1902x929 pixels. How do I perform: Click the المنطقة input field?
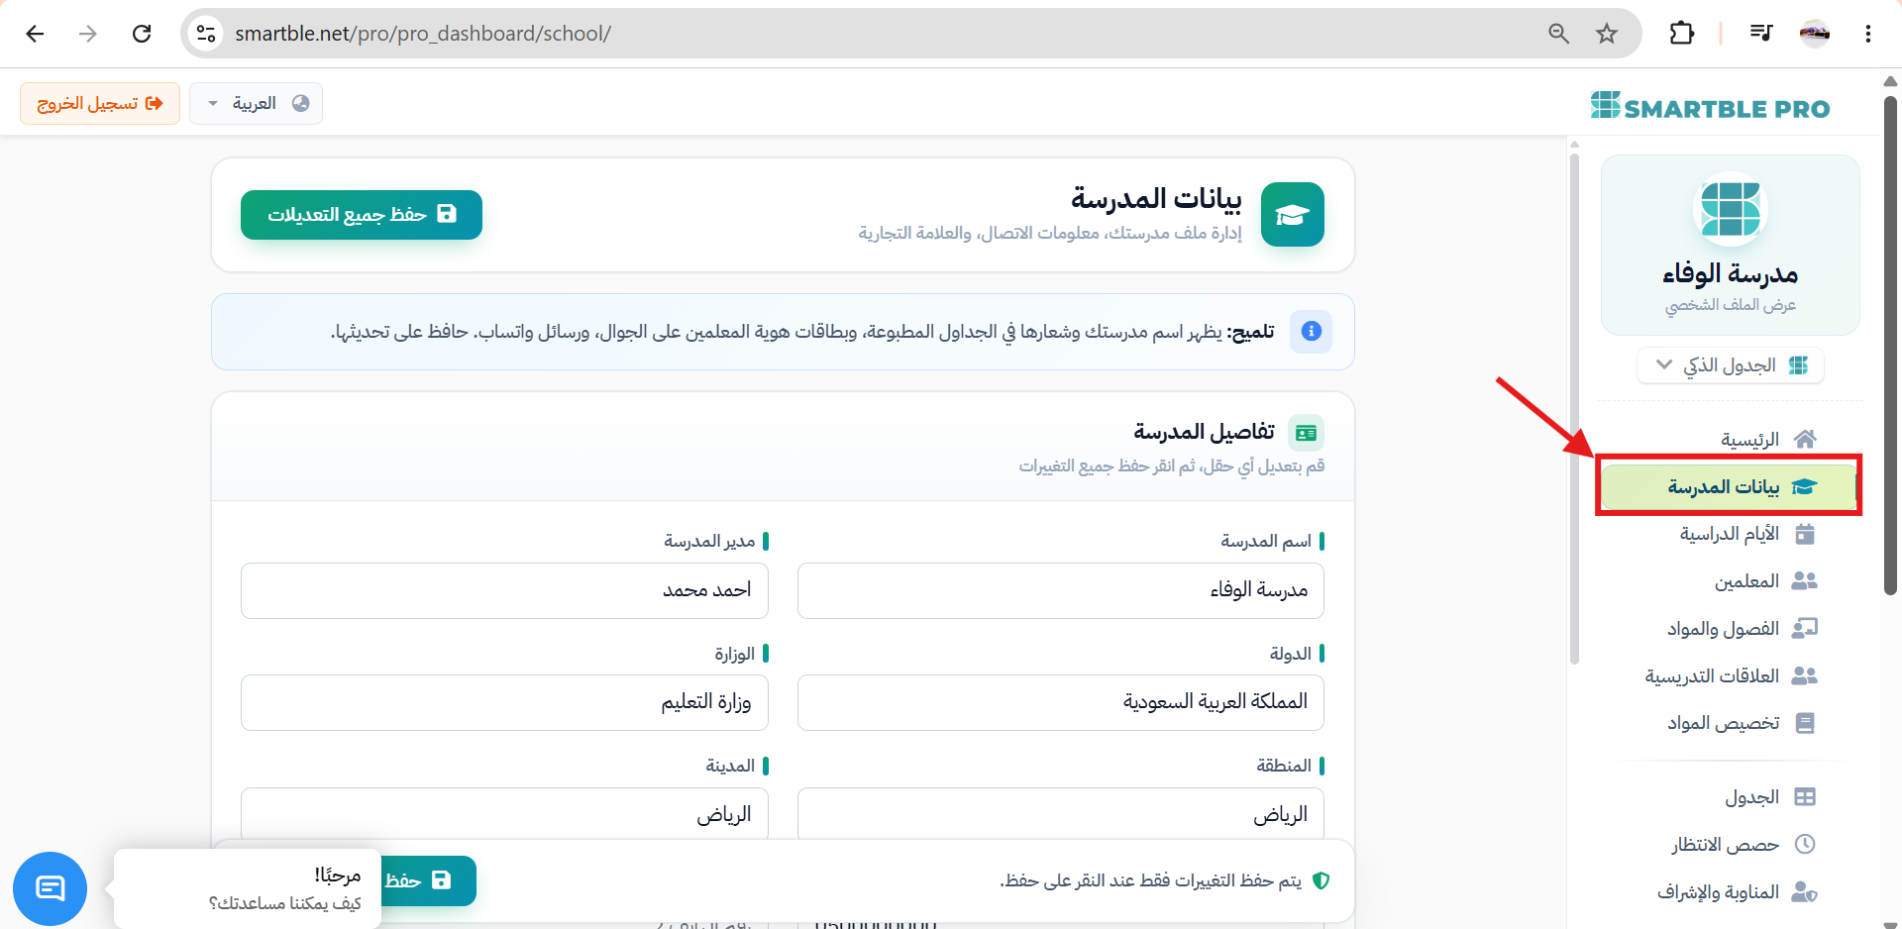point(1060,814)
